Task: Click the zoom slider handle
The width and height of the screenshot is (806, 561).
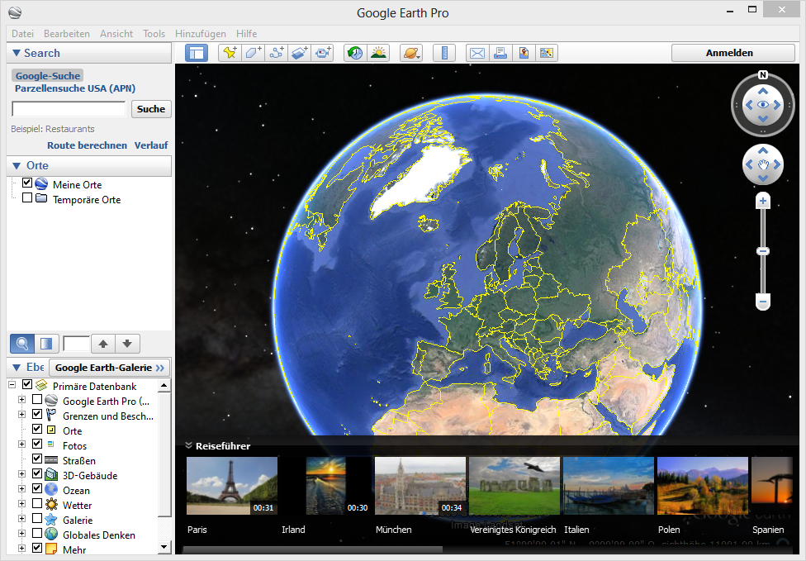Action: pyautogui.click(x=763, y=251)
